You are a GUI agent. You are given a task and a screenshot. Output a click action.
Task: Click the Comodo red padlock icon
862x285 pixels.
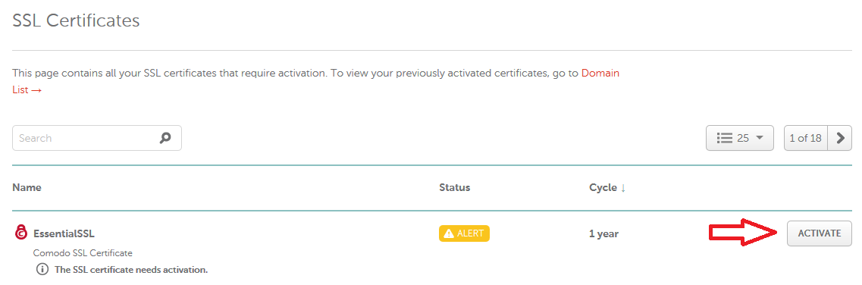click(x=21, y=233)
